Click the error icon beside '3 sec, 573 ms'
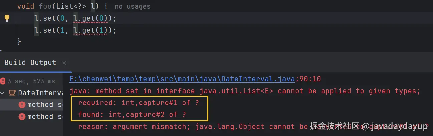Viewport: 433px width, 136px height. click(x=3, y=81)
